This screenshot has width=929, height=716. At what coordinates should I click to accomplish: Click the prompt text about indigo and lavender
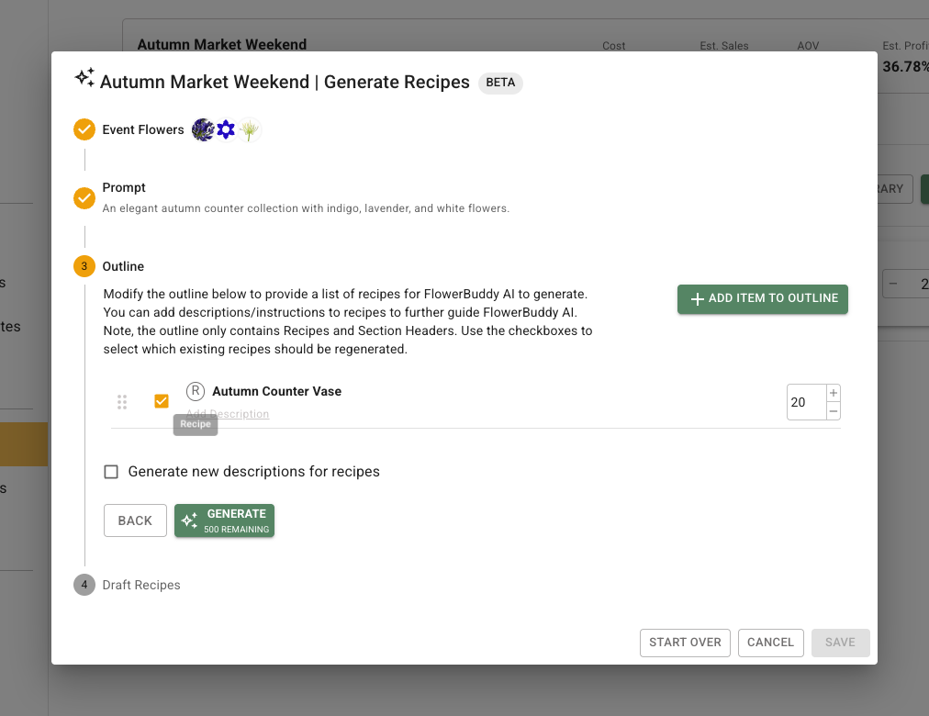[306, 208]
